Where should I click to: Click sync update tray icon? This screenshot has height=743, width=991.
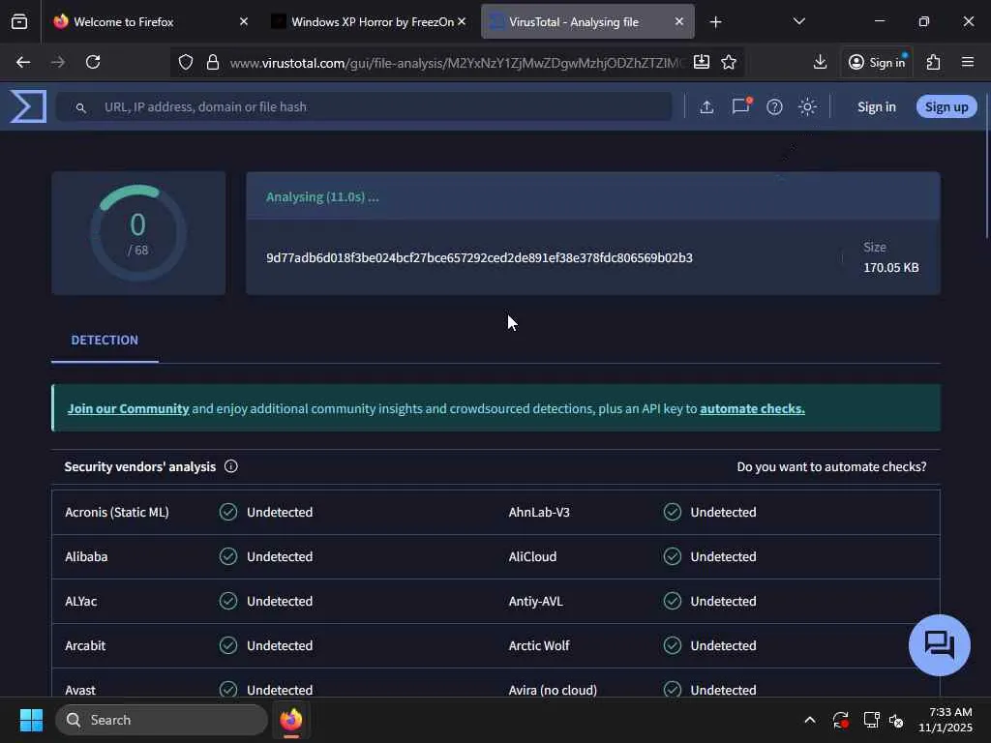point(841,720)
